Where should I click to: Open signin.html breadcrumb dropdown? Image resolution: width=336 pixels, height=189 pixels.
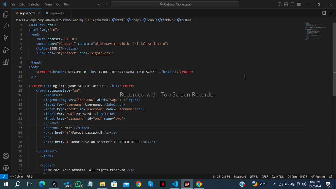click(x=98, y=20)
